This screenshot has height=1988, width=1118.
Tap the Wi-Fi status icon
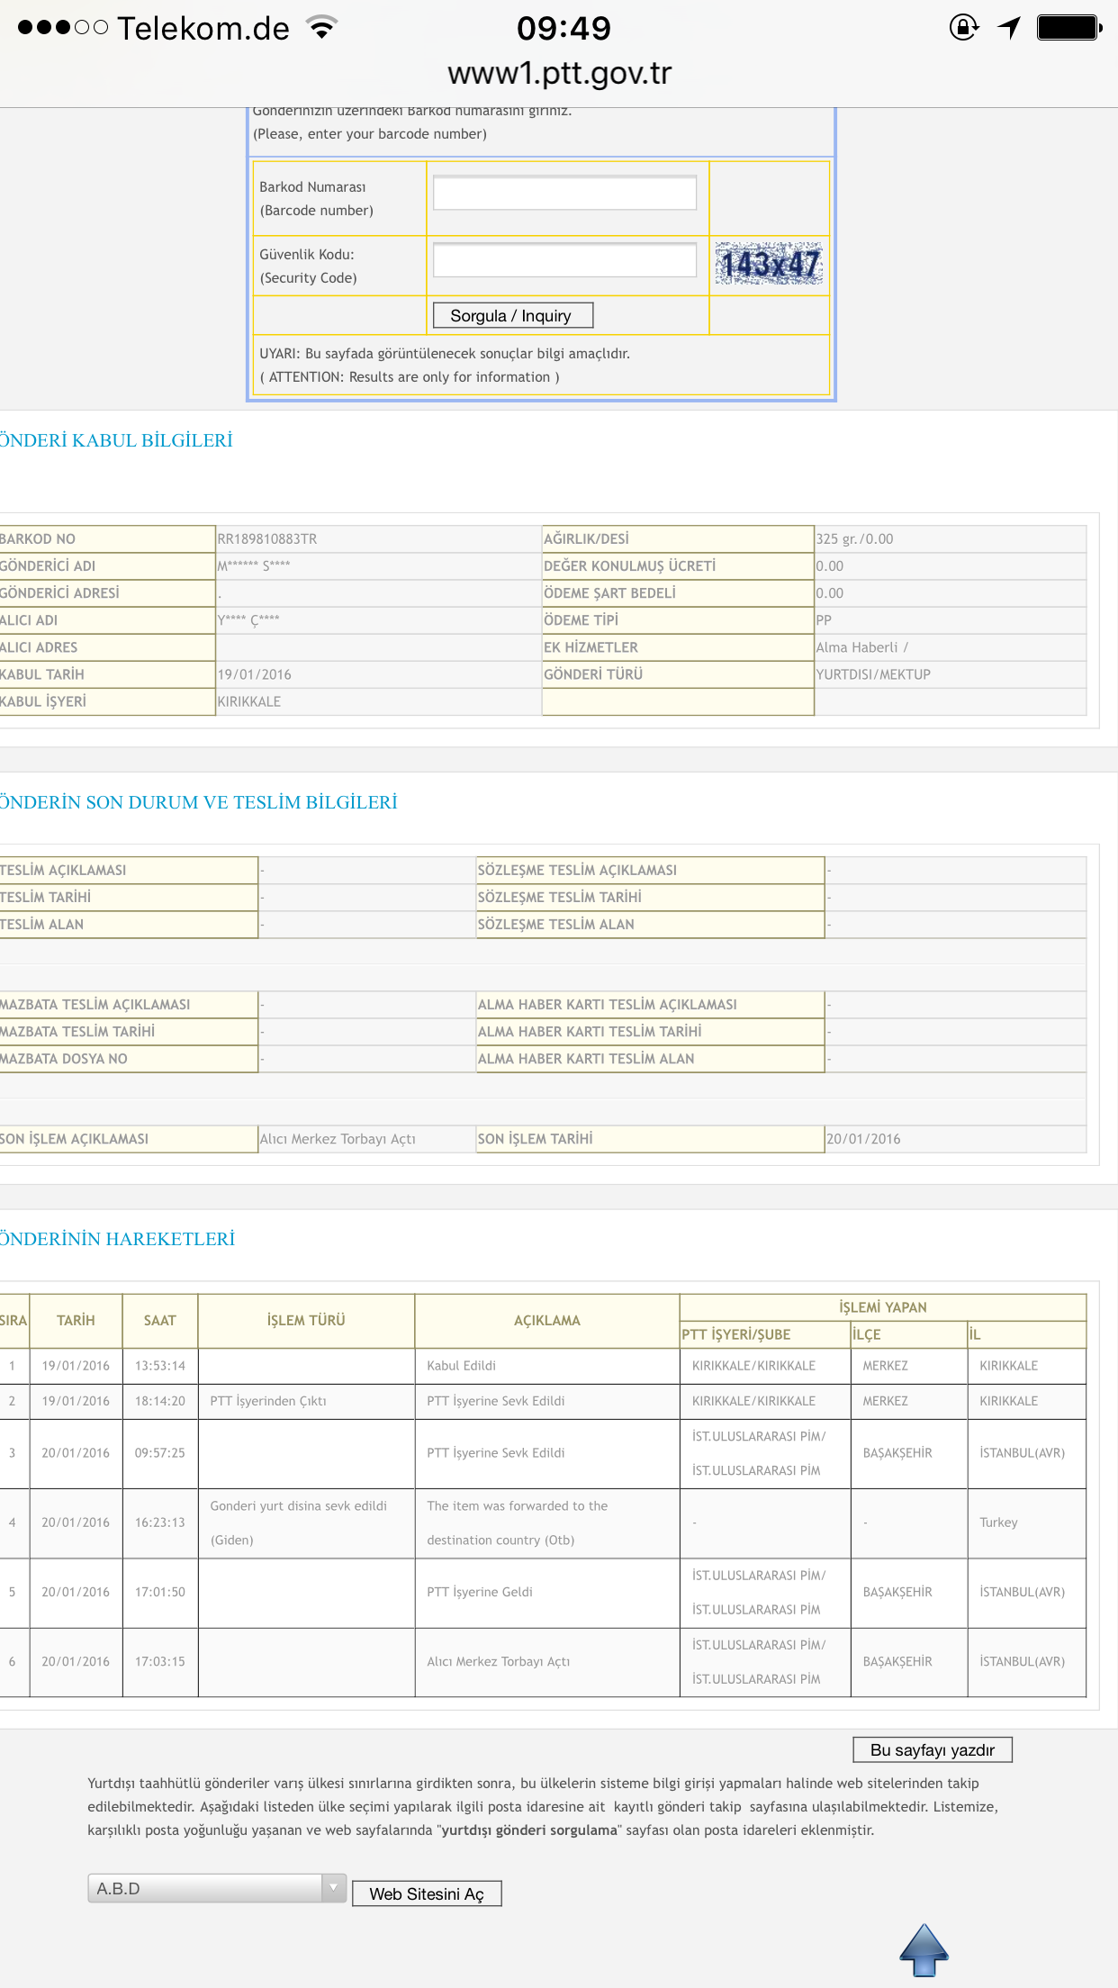coord(321,27)
